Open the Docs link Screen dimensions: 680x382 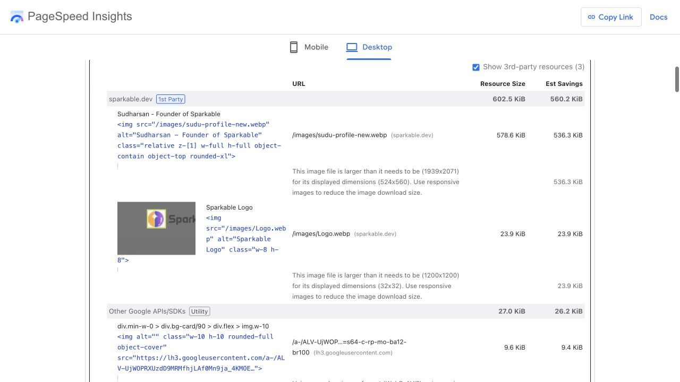click(x=658, y=17)
